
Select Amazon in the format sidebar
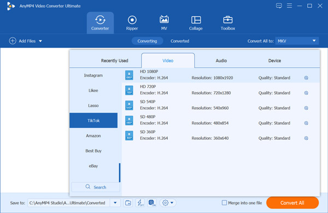(93, 135)
